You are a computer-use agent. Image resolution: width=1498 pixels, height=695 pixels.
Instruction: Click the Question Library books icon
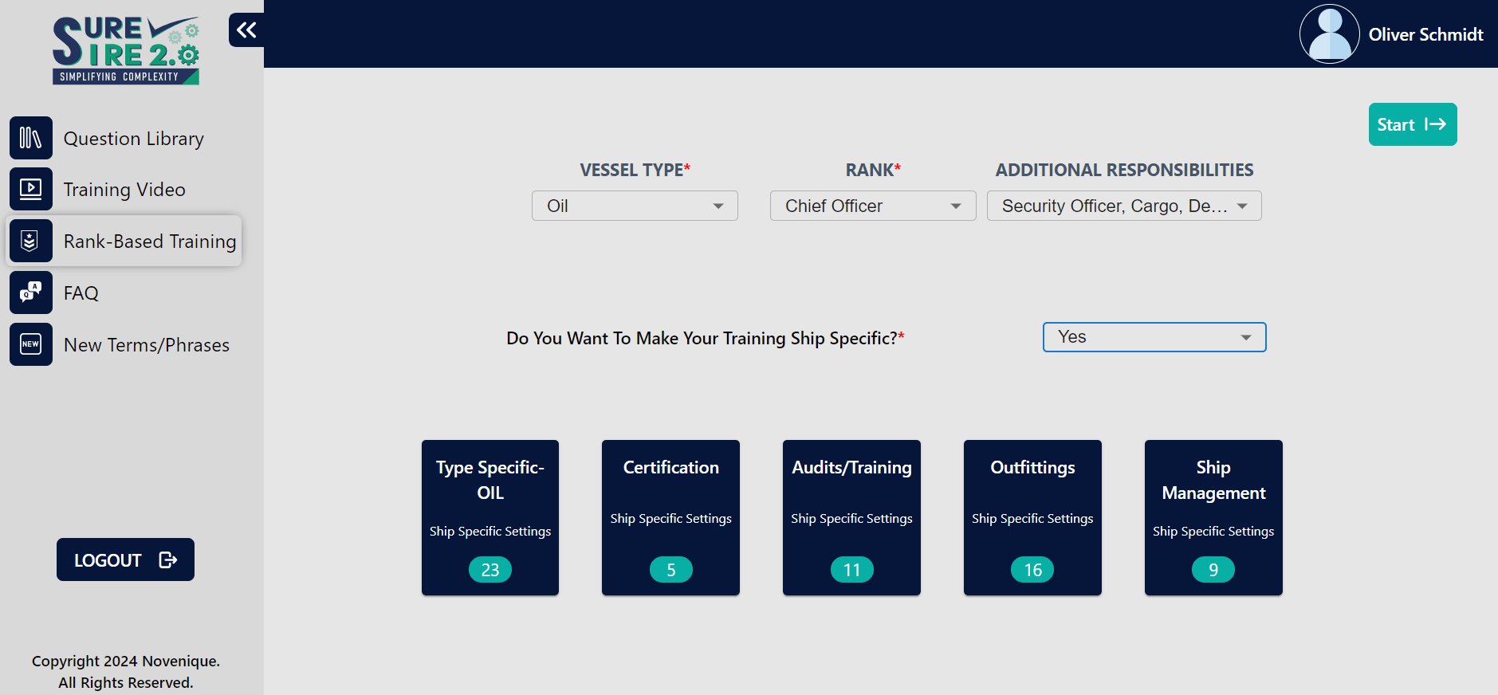(x=31, y=138)
